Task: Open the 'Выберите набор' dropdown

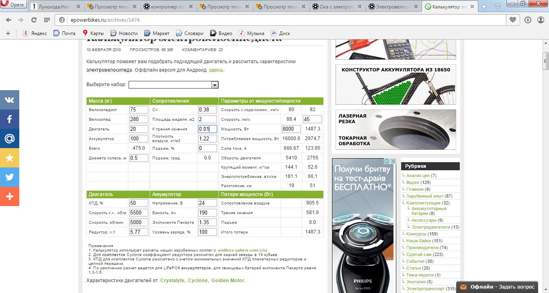Action: pos(173,85)
